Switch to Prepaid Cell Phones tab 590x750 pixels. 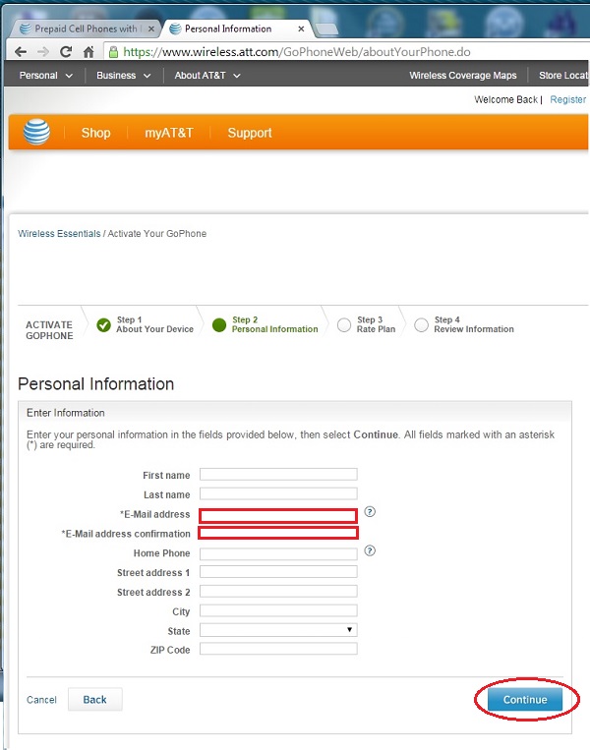click(x=86, y=29)
